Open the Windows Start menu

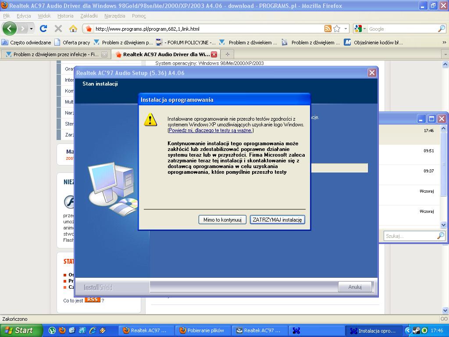tap(20, 330)
